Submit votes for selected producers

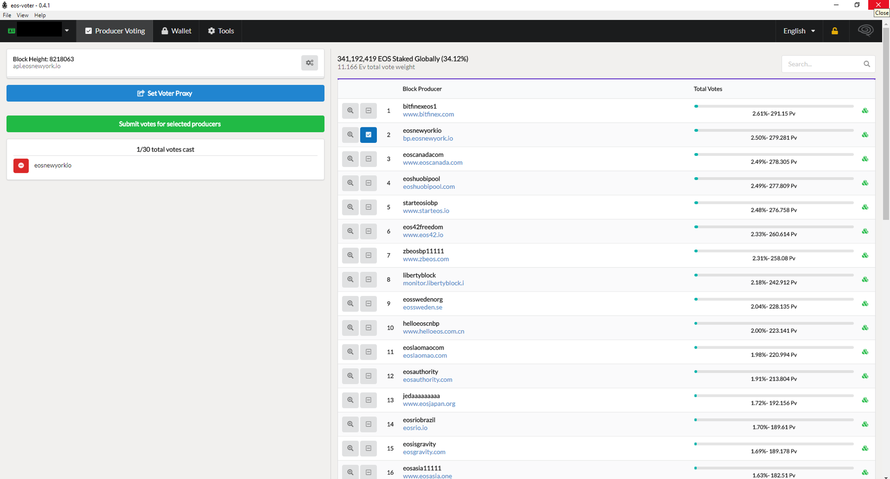click(165, 124)
